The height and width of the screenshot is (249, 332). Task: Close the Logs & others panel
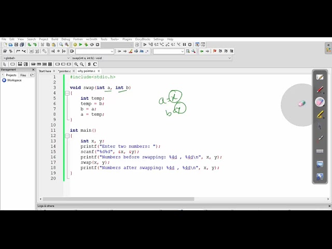(329, 206)
